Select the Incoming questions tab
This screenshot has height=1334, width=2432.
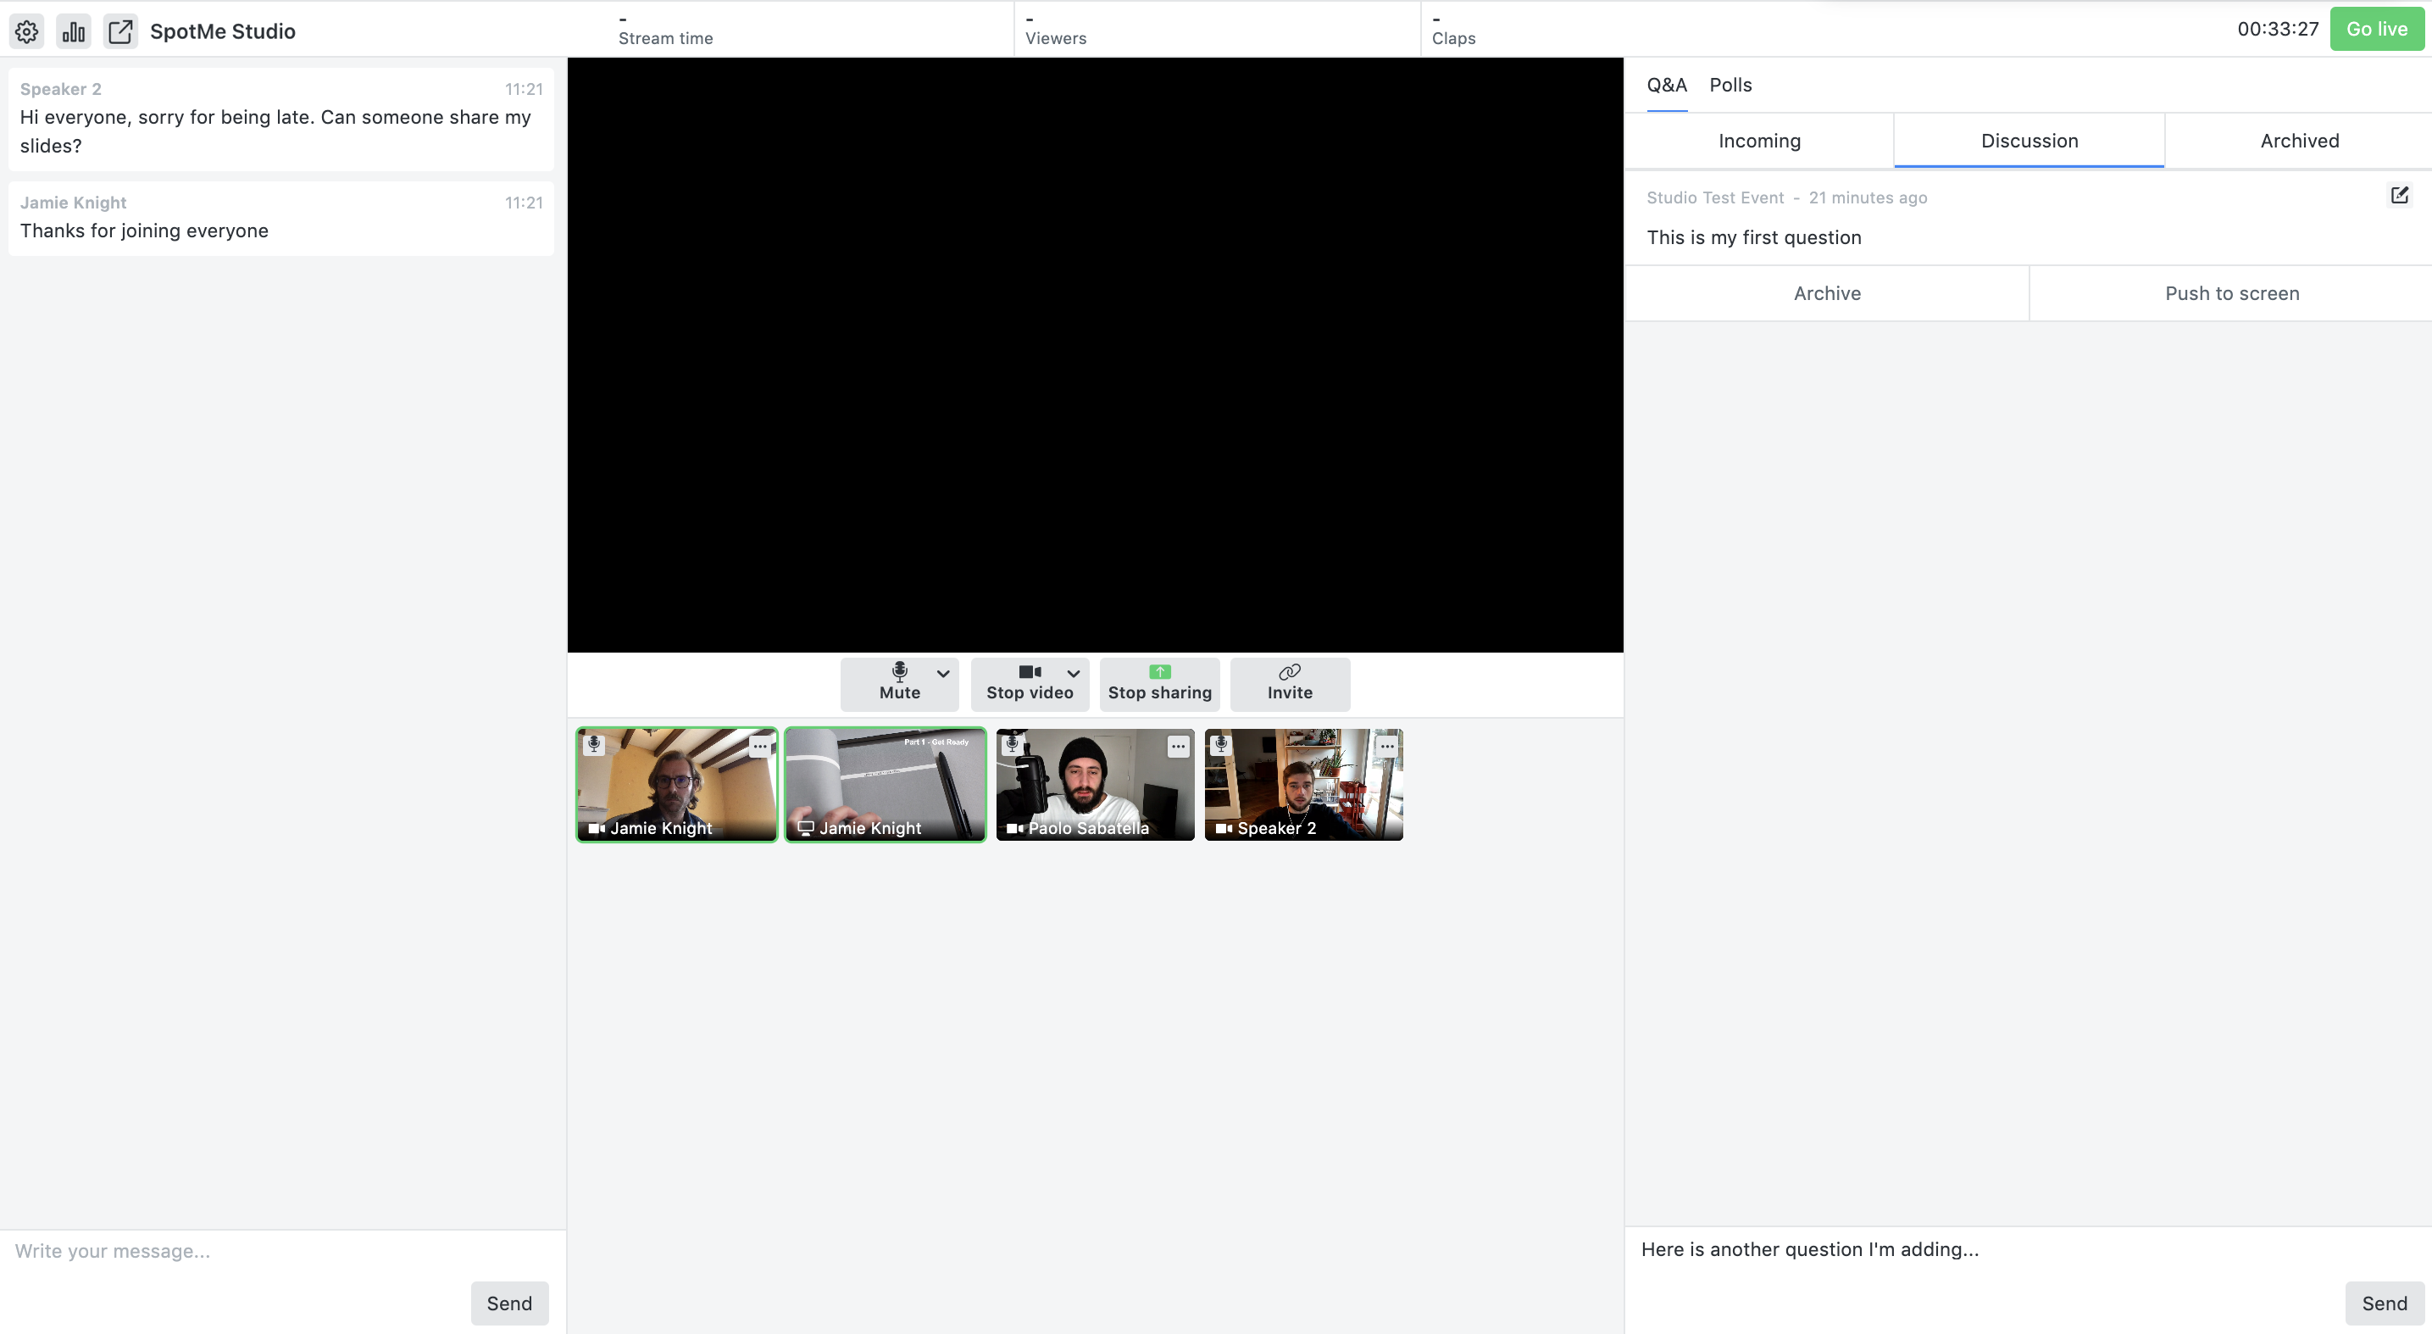coord(1759,141)
